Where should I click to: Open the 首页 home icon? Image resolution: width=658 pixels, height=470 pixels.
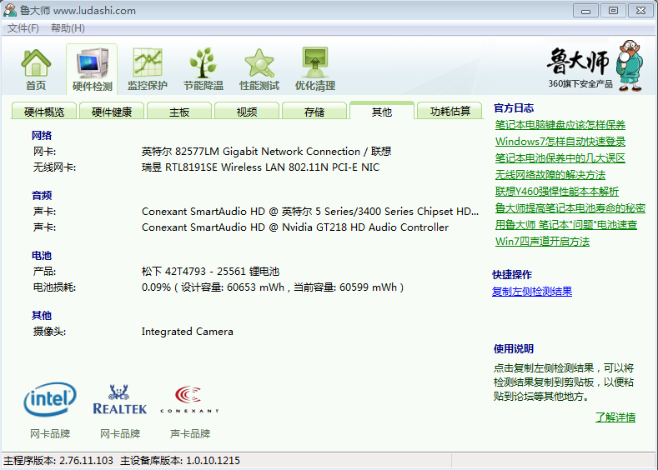36,69
